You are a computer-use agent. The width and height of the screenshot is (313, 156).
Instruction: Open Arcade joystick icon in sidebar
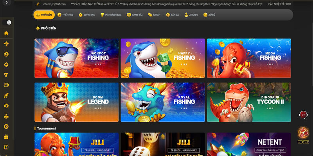point(6,116)
